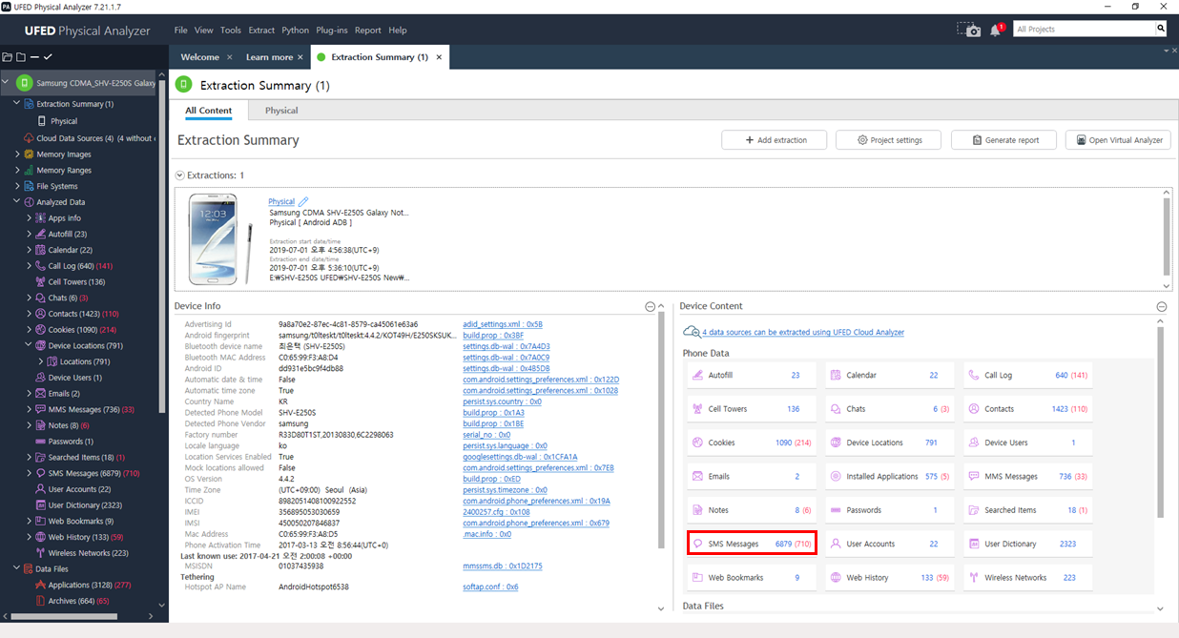Click the Applications data files icon
1179x638 pixels.
(41, 586)
